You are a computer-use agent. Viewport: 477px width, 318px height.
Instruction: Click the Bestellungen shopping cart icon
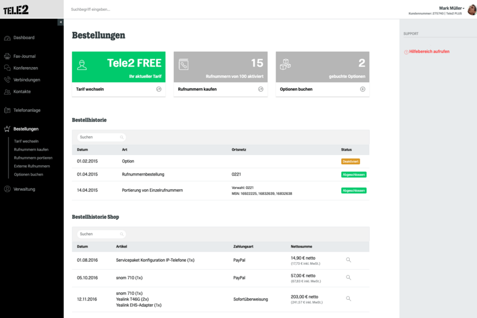(x=7, y=129)
